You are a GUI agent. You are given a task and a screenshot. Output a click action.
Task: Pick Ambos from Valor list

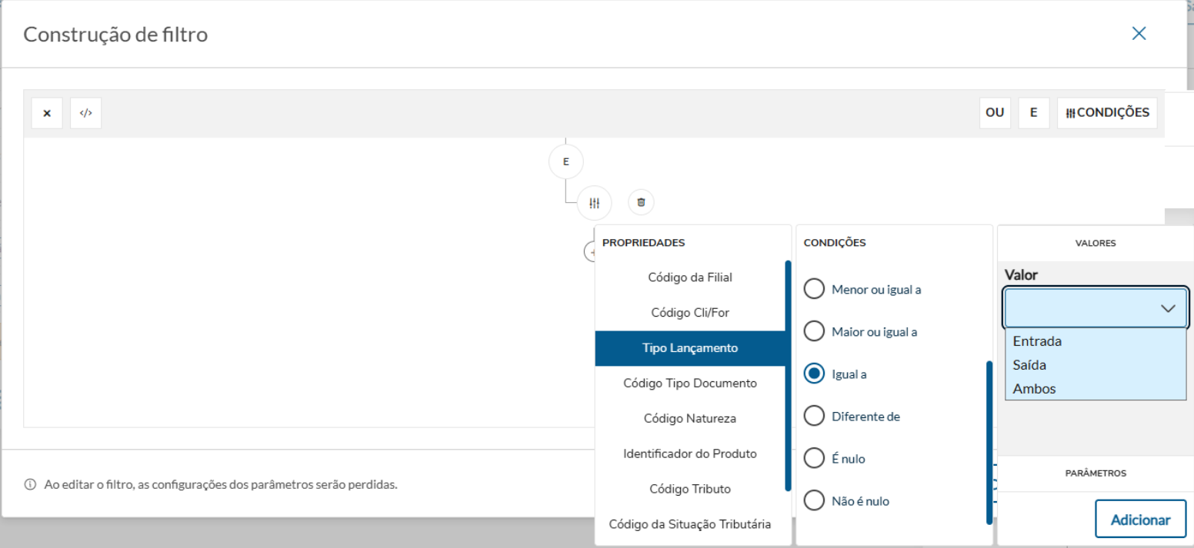1096,389
